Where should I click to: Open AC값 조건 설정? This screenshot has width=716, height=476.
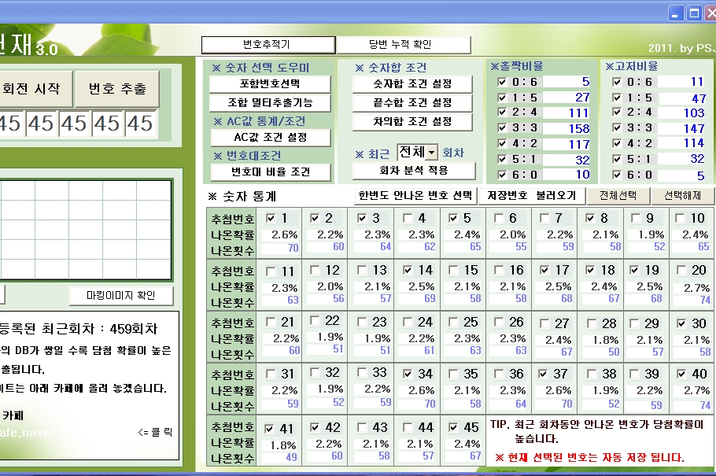coord(269,138)
